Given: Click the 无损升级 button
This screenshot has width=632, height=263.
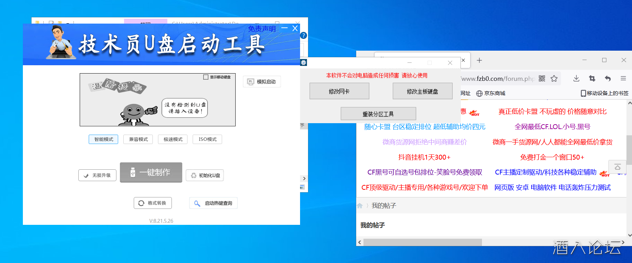Looking at the screenshot, I should coord(97,175).
